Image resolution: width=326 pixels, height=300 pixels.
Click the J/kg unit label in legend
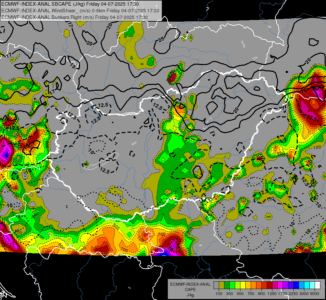pyautogui.click(x=190, y=295)
